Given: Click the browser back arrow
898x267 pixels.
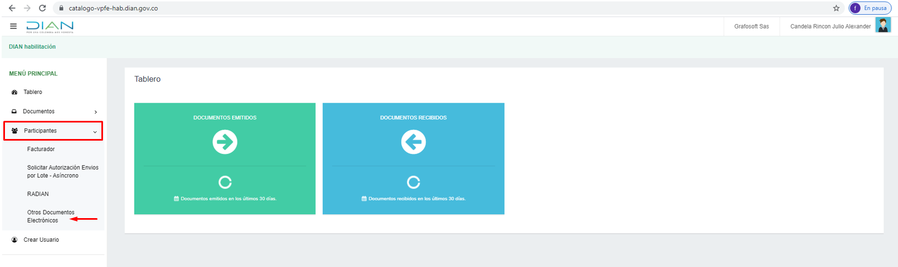Looking at the screenshot, I should [x=12, y=8].
